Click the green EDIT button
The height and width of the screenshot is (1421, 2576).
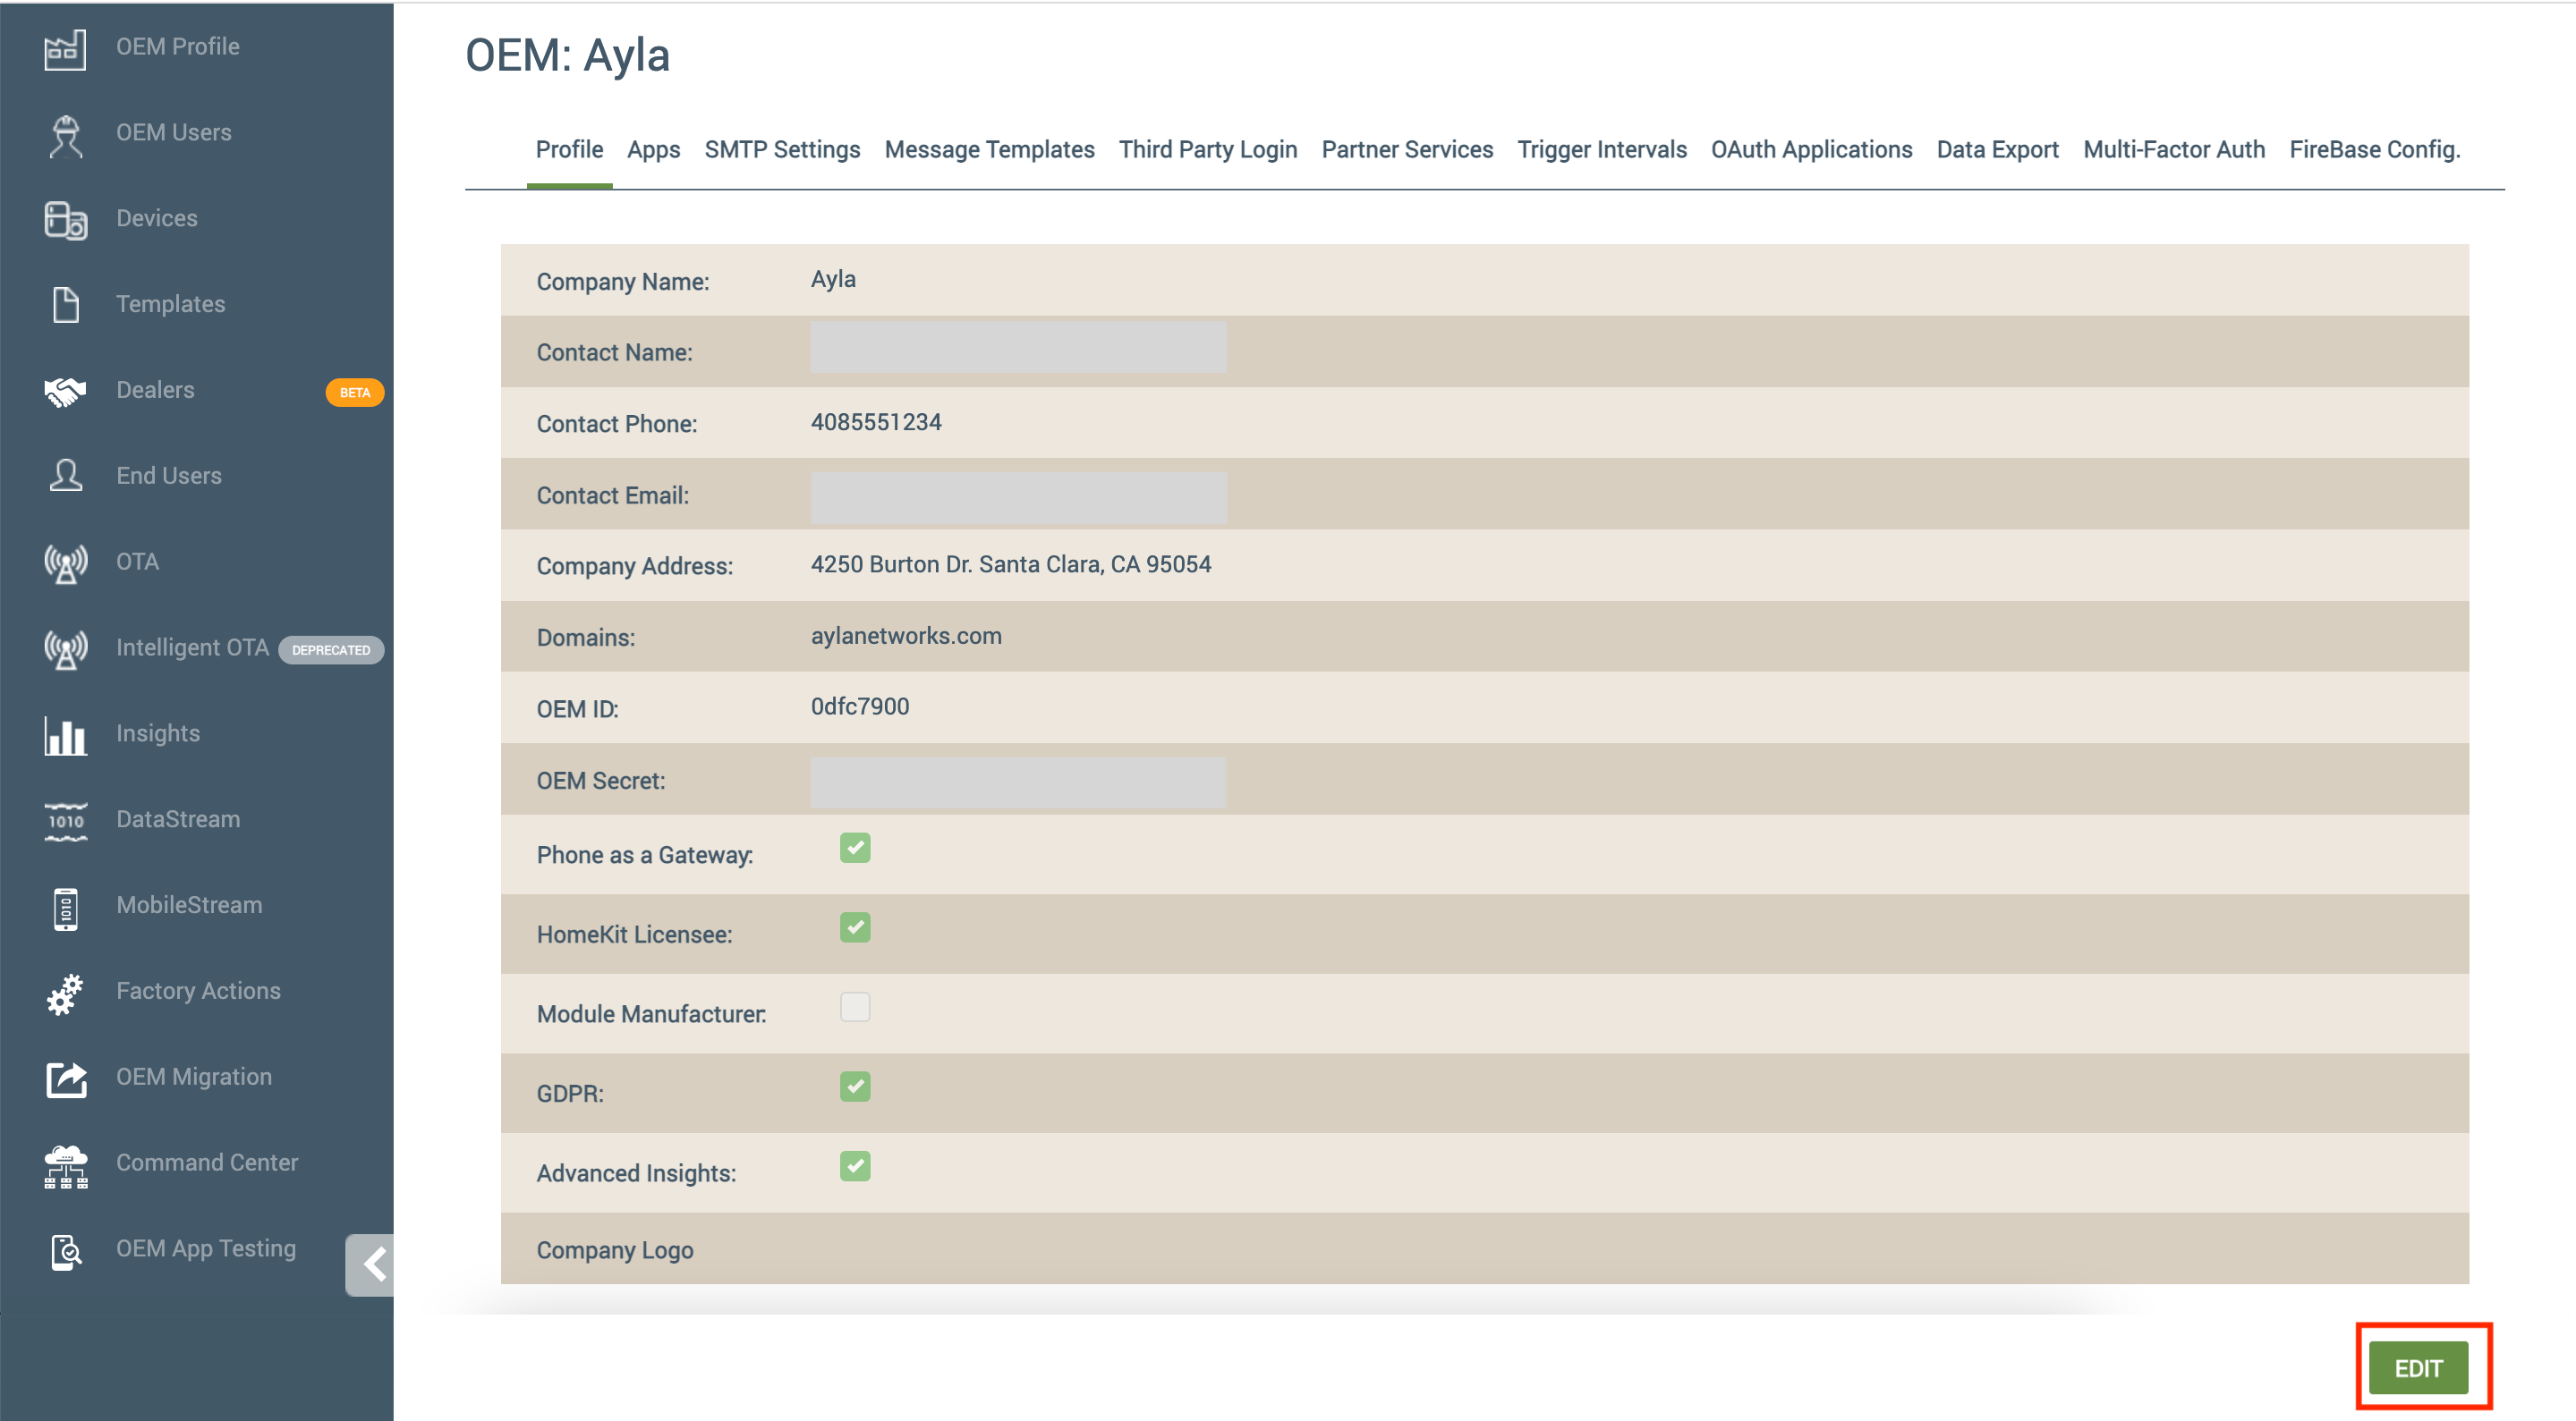(x=2418, y=1367)
